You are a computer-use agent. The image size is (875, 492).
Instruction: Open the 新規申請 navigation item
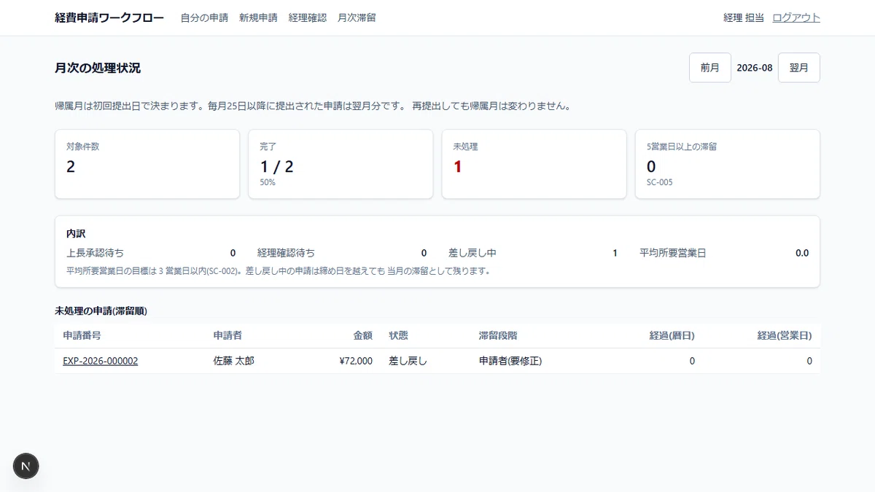(x=258, y=17)
